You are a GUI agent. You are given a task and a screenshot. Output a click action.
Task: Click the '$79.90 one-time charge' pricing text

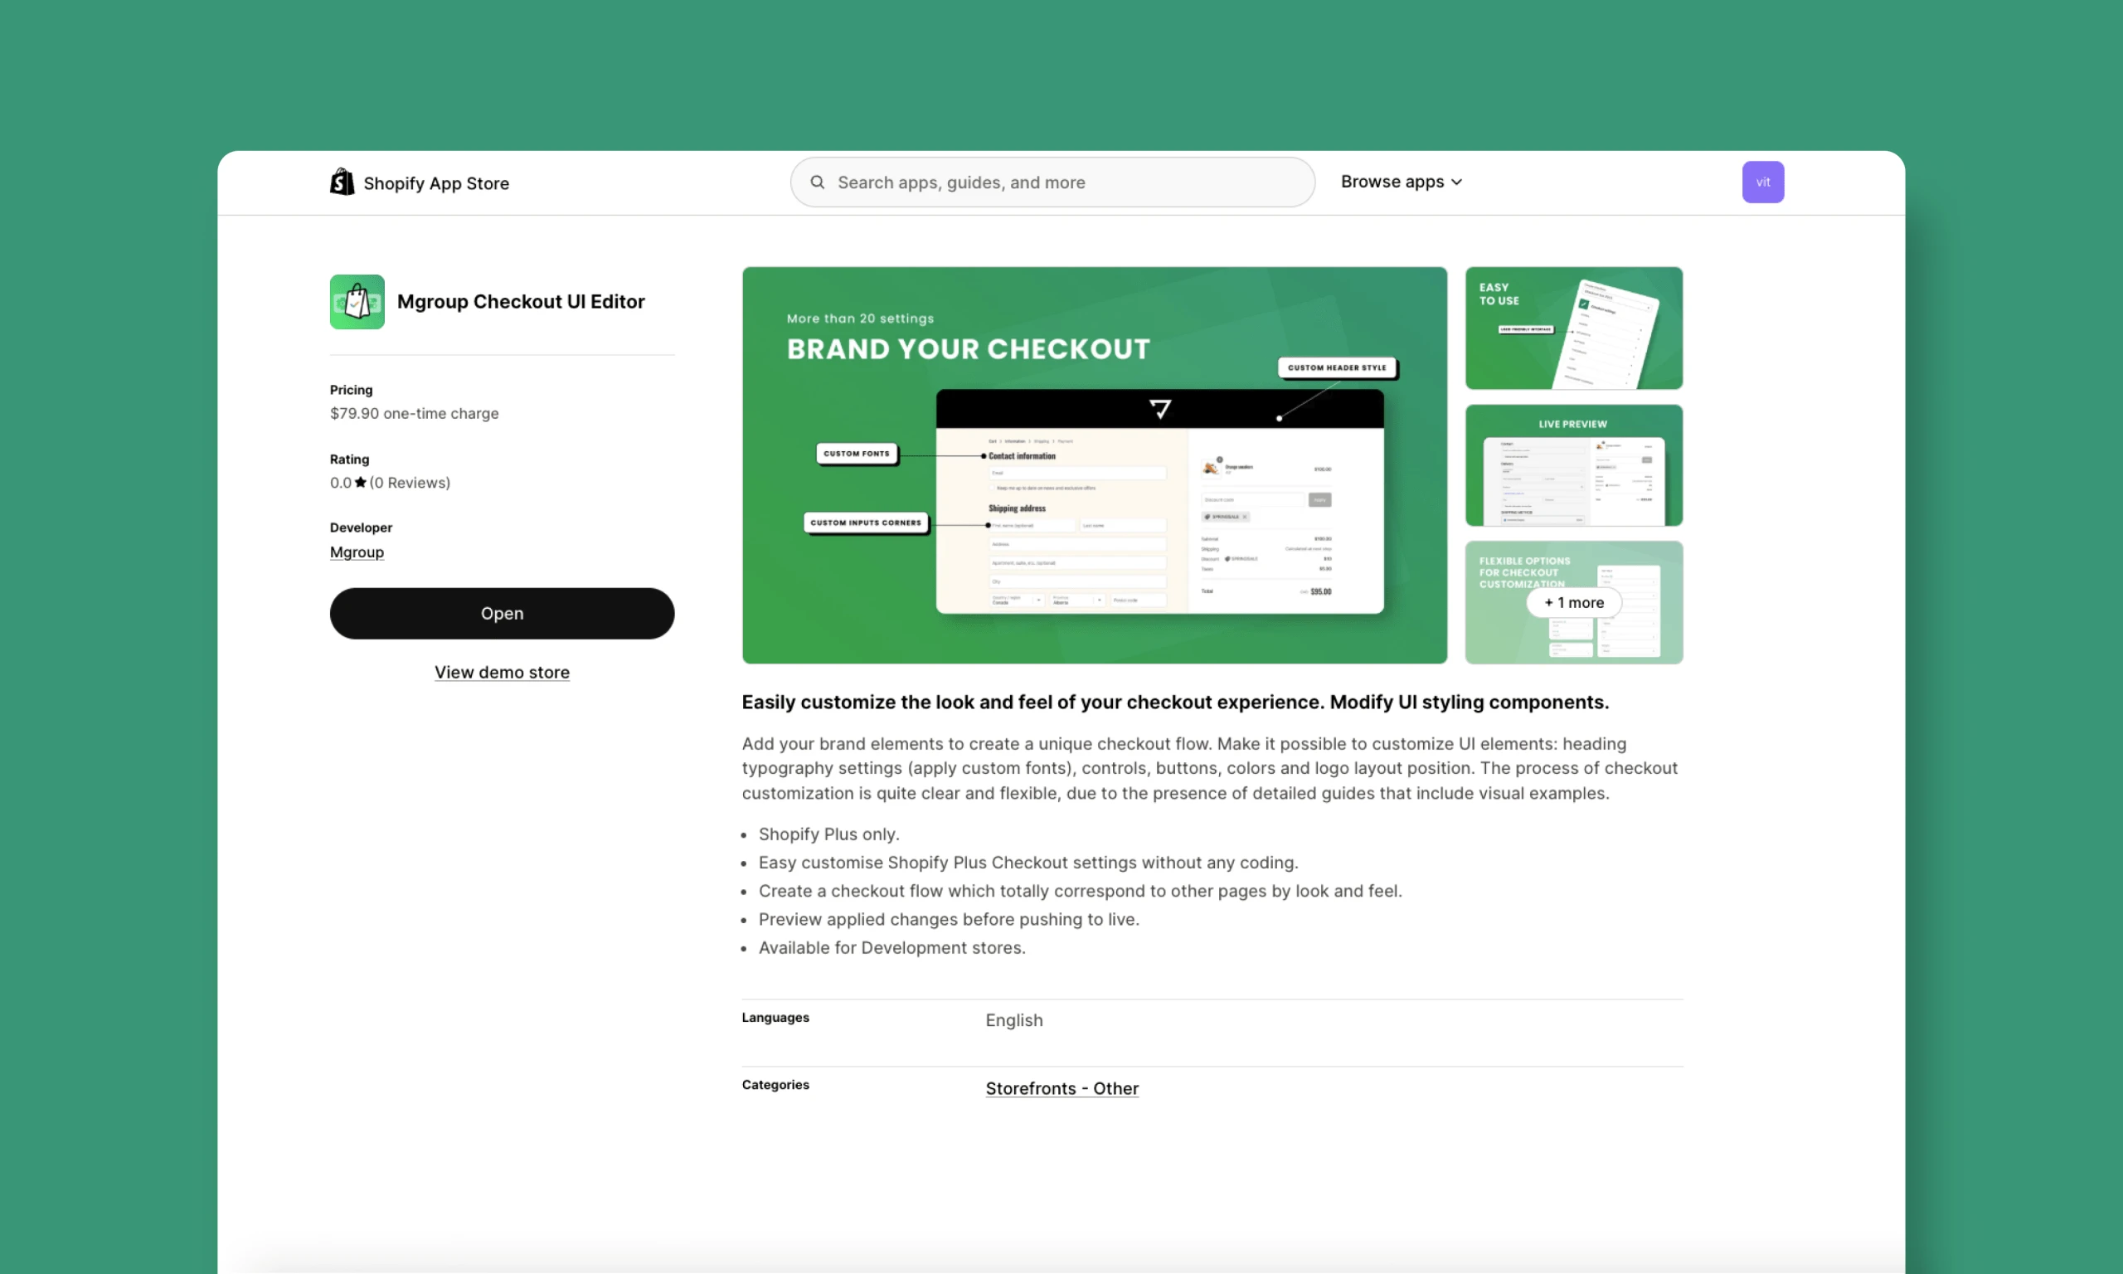click(415, 413)
